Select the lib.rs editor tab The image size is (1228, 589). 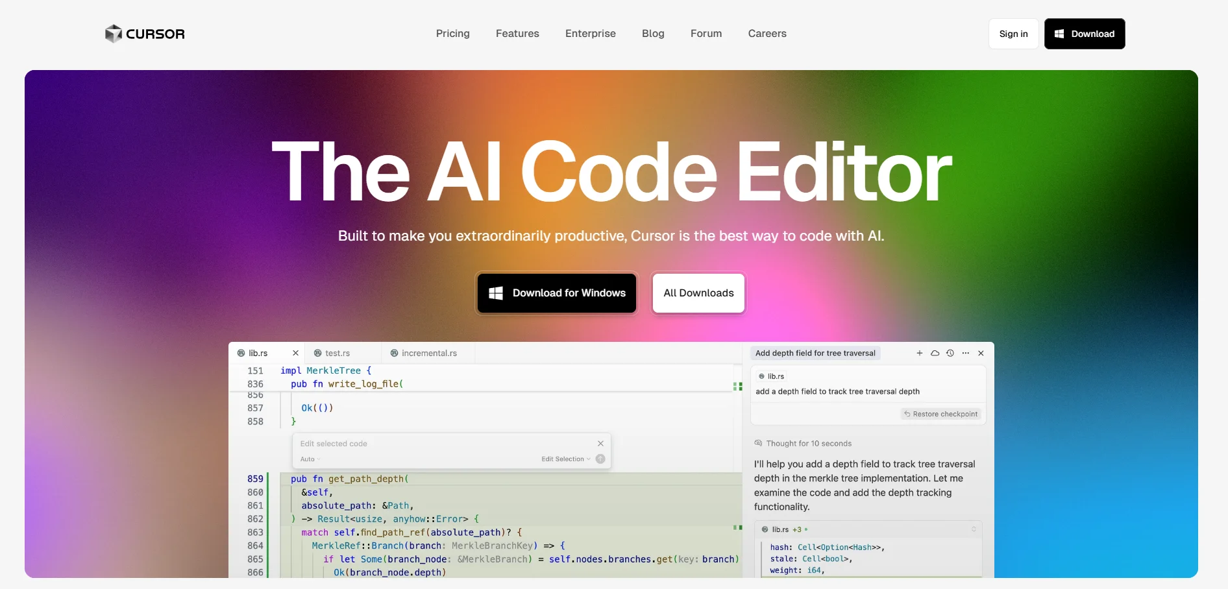tap(266, 353)
